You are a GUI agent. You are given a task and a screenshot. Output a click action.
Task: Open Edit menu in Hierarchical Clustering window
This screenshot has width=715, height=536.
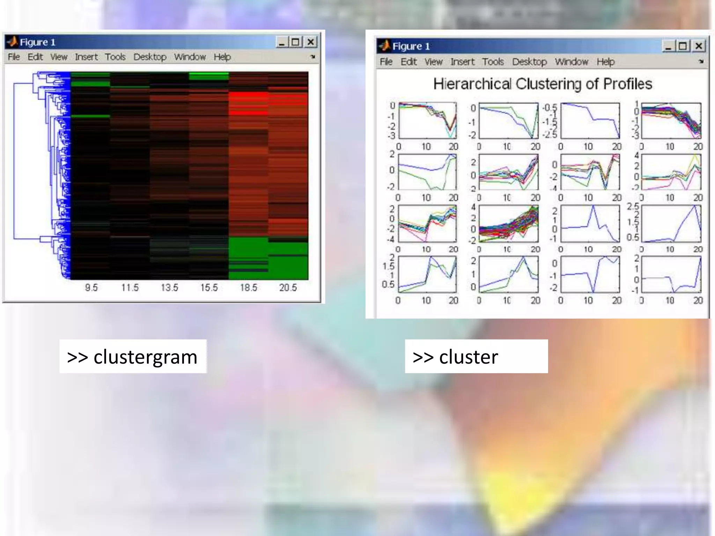tap(409, 62)
